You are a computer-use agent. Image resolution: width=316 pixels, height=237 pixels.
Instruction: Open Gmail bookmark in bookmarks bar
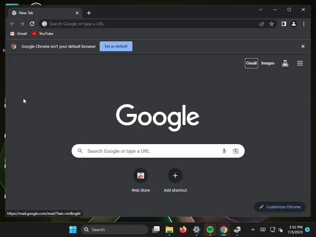point(18,34)
